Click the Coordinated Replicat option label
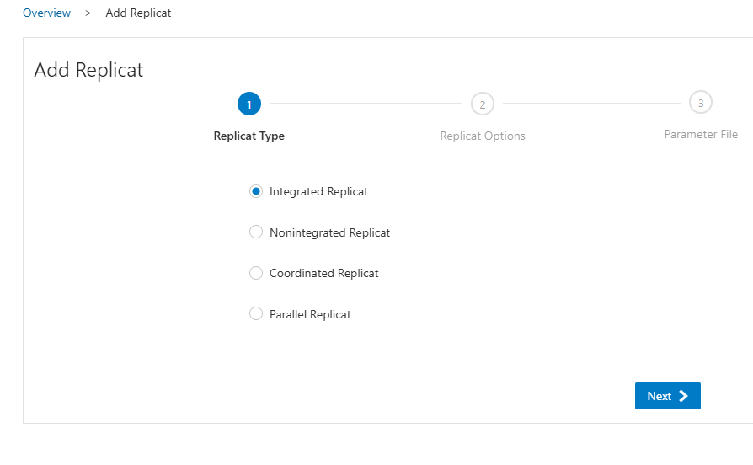 [324, 273]
